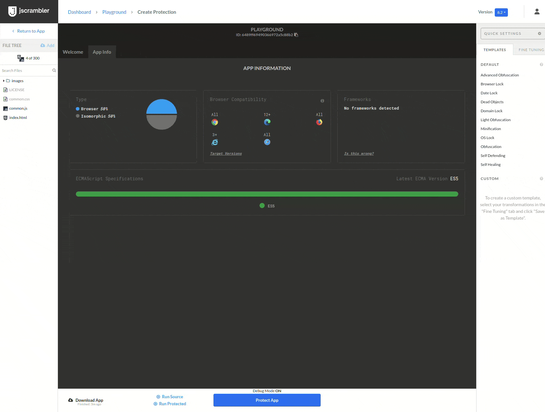Image resolution: width=545 pixels, height=412 pixels.
Task: Switch to the Fine Tuning tab
Action: (x=531, y=50)
